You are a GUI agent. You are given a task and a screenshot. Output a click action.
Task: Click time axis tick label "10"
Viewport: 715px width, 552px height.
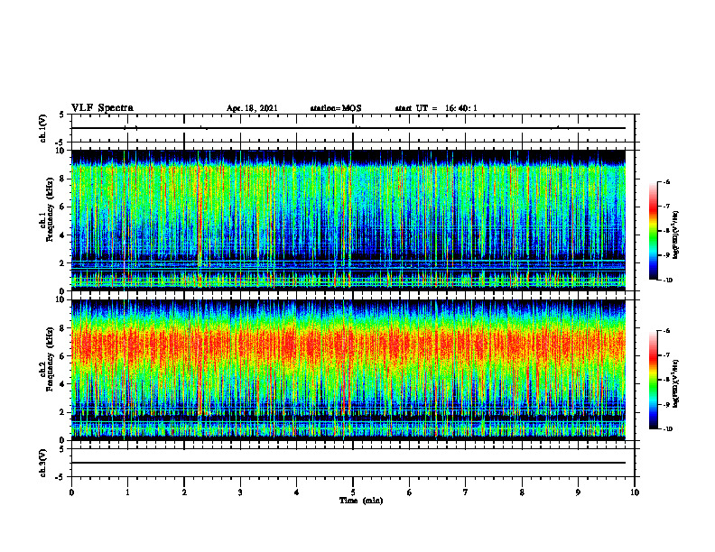pos(635,492)
